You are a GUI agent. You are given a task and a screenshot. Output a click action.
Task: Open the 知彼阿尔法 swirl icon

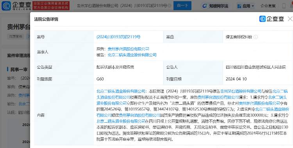(x=205, y=6)
